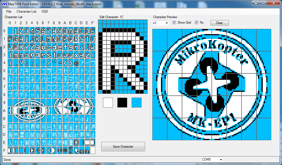Uncheck the Fix checkbox

tap(196, 23)
